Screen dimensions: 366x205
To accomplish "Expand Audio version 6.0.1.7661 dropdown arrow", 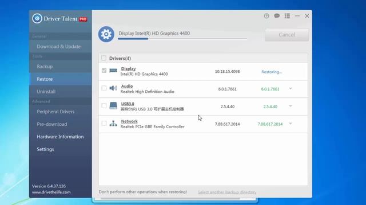I will [x=291, y=89].
